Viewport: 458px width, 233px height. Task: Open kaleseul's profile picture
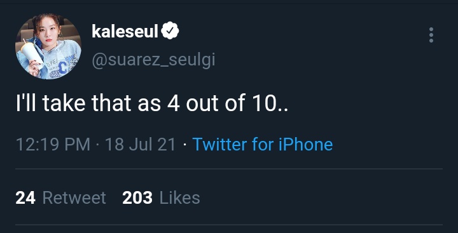(48, 46)
